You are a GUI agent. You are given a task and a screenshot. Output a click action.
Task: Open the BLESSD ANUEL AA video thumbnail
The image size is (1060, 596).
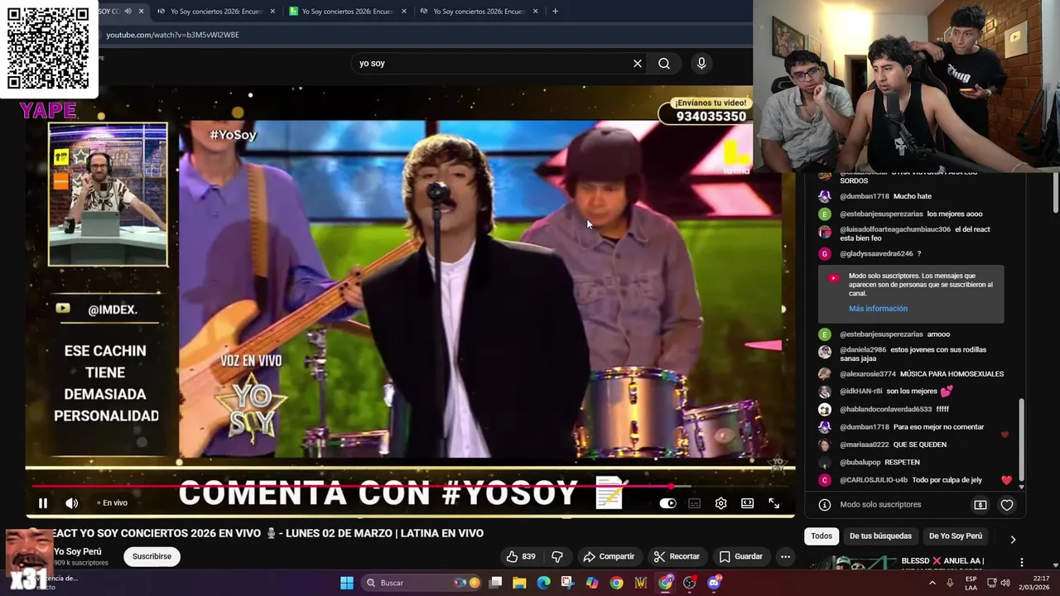tap(851, 564)
